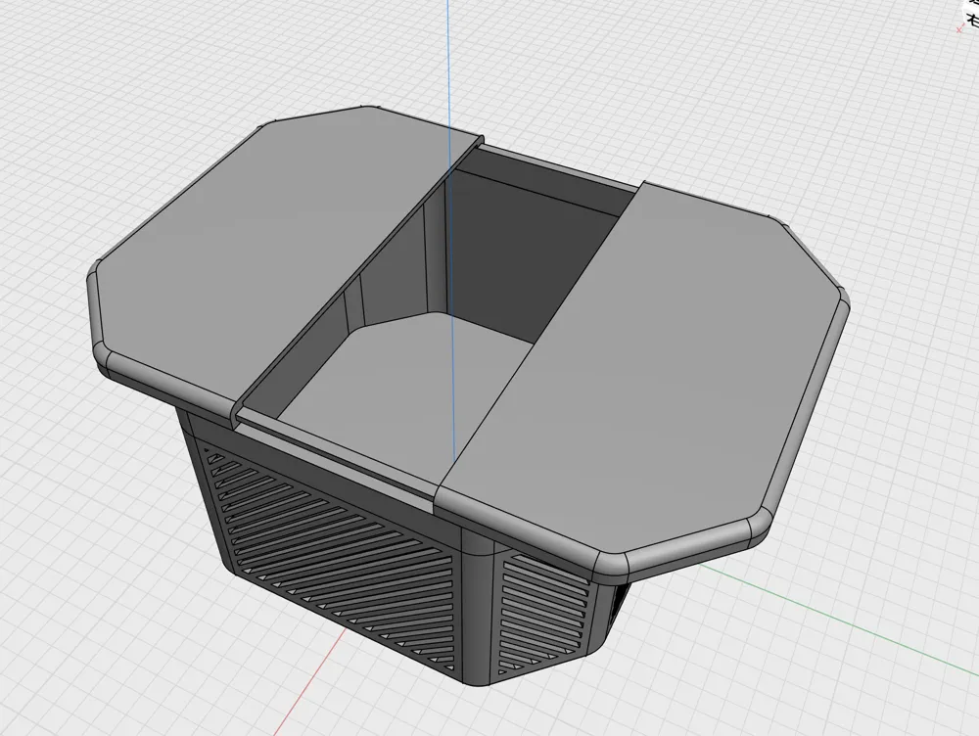Click the red axis line
The width and height of the screenshot is (979, 736).
pos(309,680)
